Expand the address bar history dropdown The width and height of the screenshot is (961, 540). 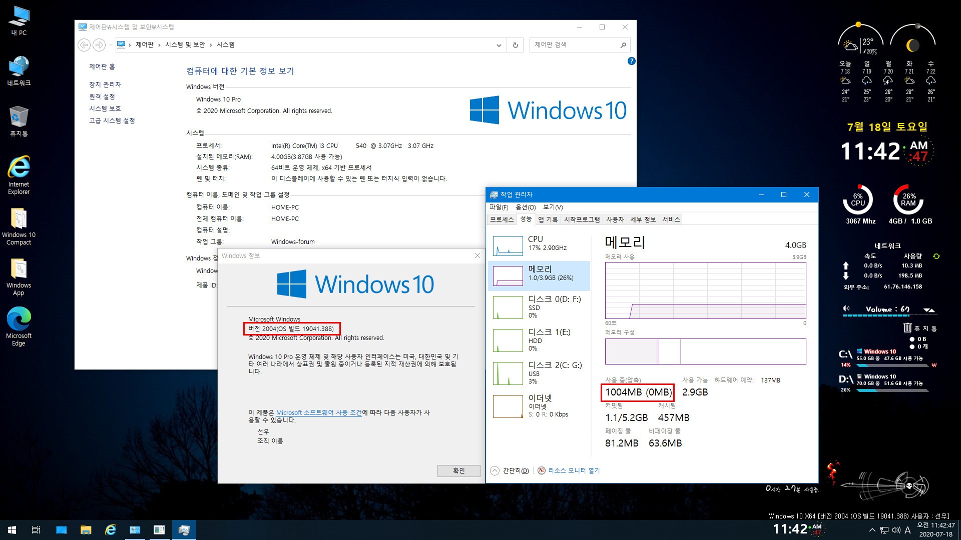tap(499, 45)
